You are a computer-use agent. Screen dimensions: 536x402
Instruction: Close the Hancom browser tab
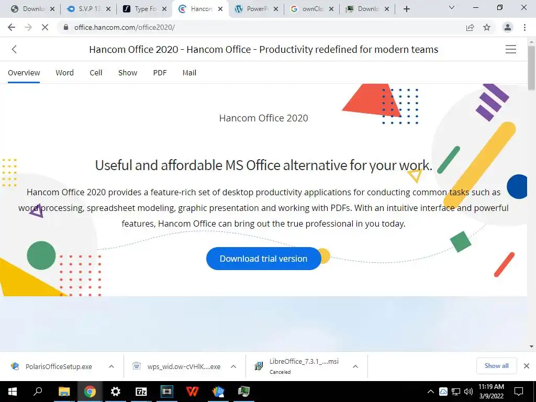220,9
